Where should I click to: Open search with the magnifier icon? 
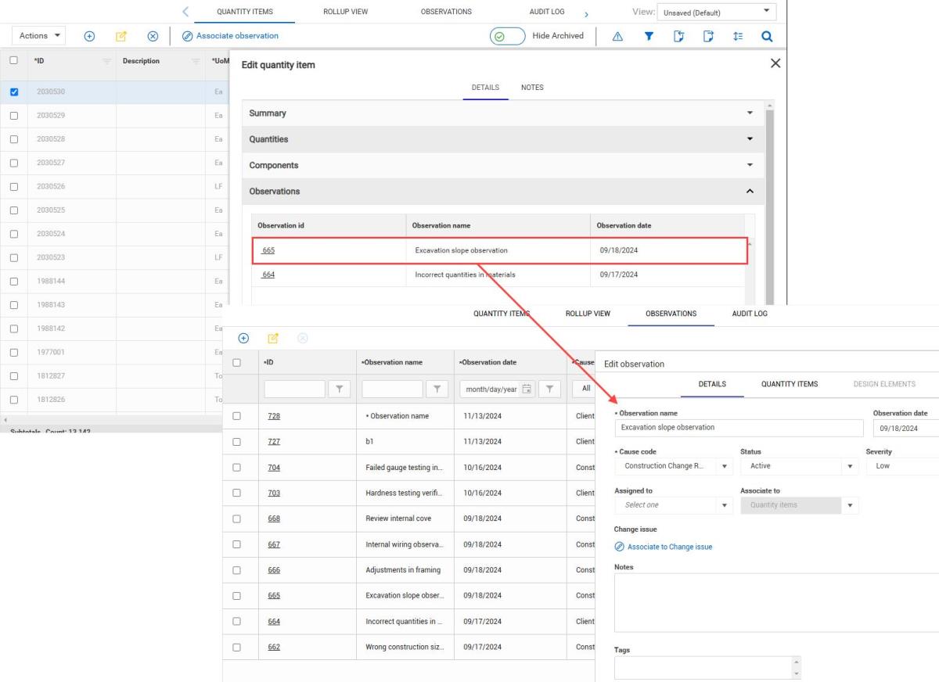[767, 36]
